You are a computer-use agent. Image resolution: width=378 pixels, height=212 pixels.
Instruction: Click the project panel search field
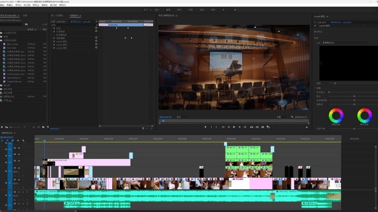tap(11, 24)
